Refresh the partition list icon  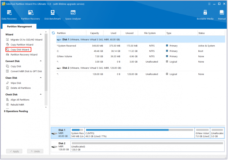(x=53, y=33)
